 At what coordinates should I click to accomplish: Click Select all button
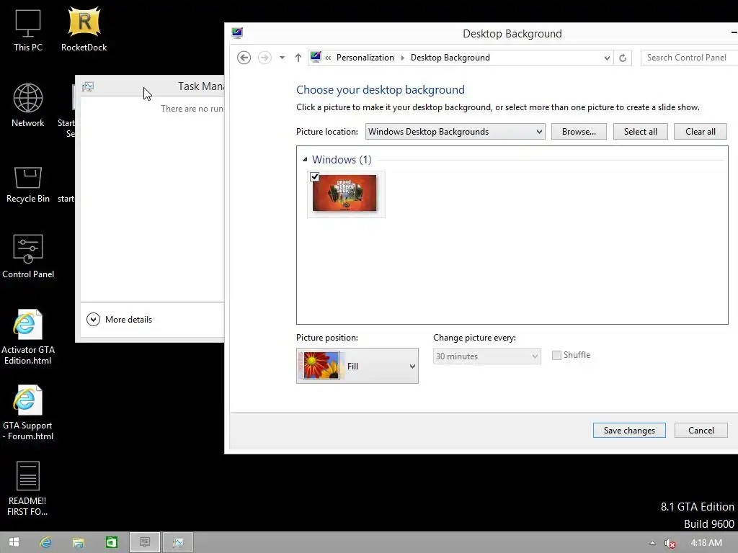[640, 132]
